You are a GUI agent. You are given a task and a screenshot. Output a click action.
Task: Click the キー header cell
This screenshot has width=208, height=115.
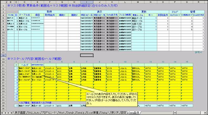(x=150, y=15)
